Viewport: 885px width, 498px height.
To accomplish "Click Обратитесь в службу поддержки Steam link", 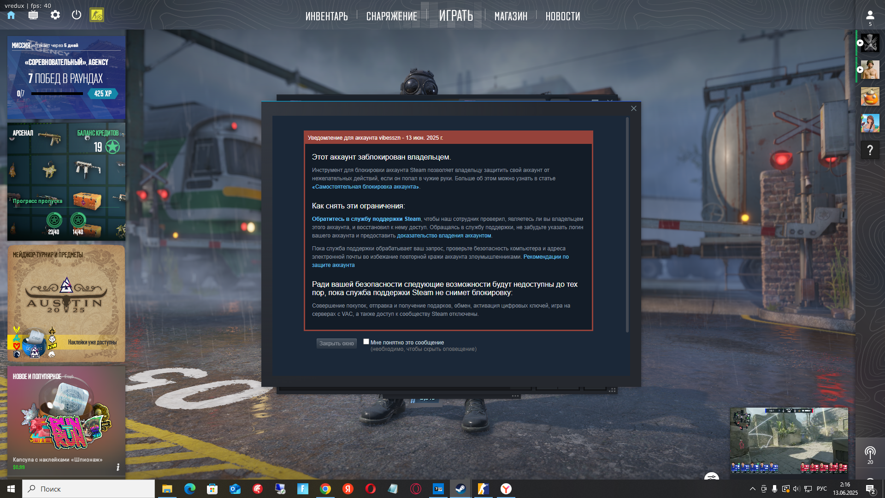I will tap(366, 219).
